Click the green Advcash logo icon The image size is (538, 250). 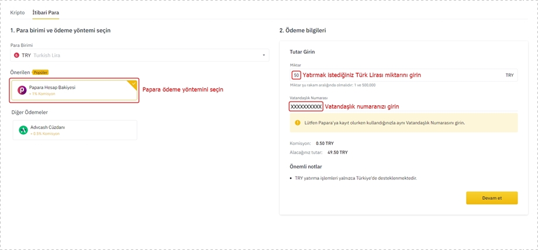pyautogui.click(x=23, y=130)
